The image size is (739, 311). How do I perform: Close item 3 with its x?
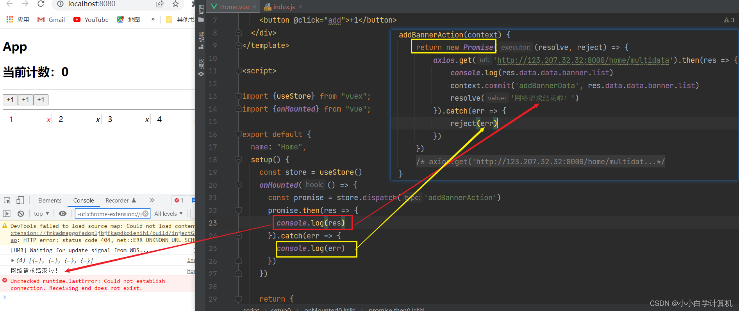(x=147, y=120)
